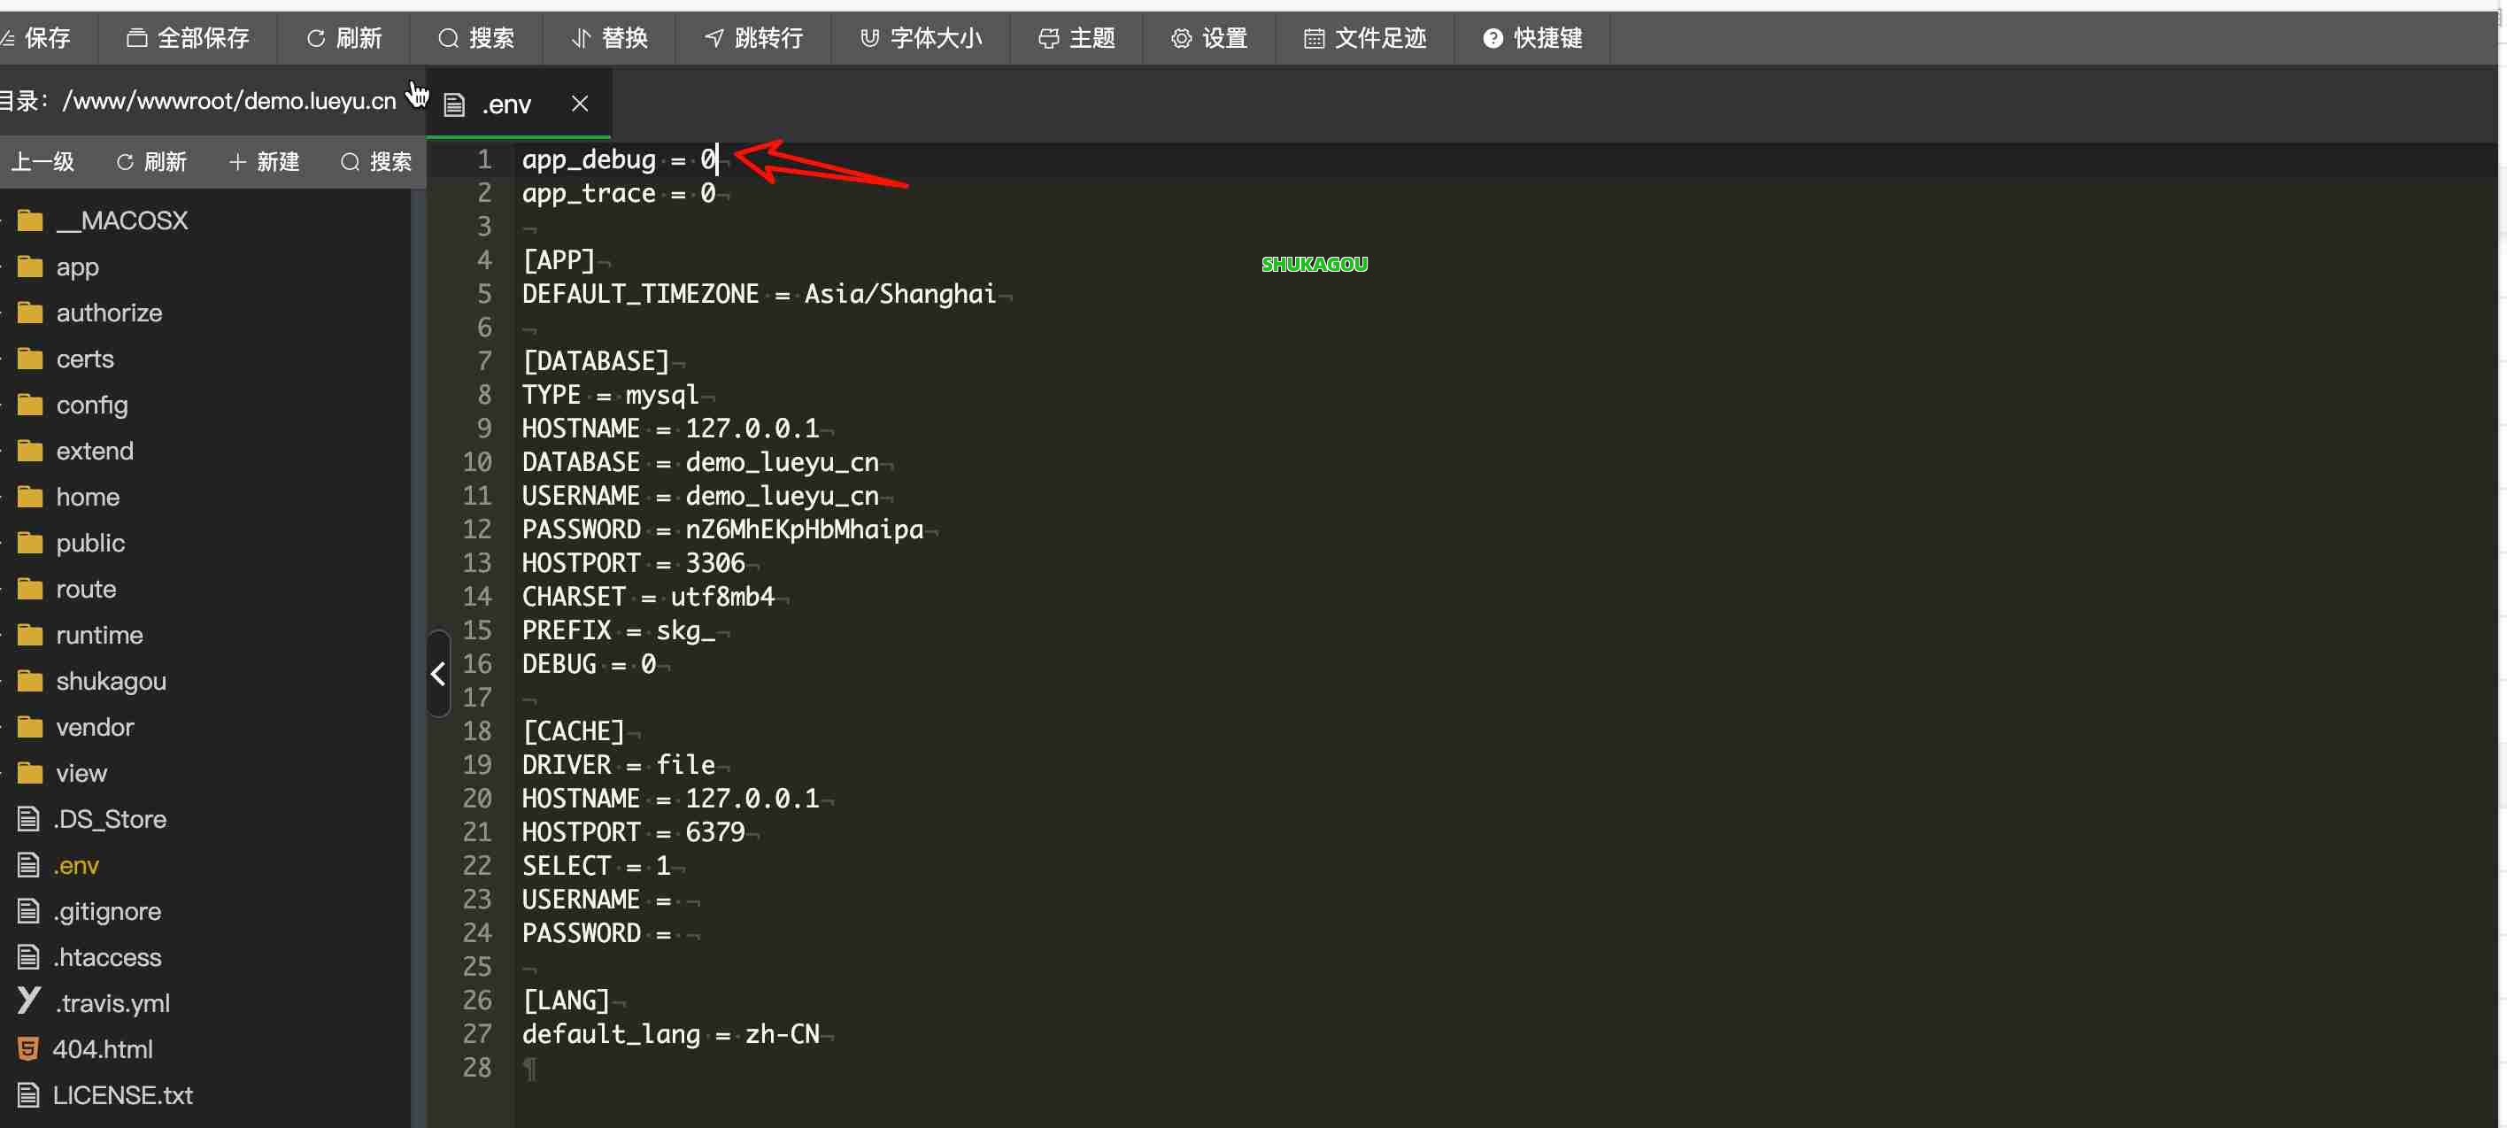
Task: Expand the vendor folder
Action: coord(95,727)
